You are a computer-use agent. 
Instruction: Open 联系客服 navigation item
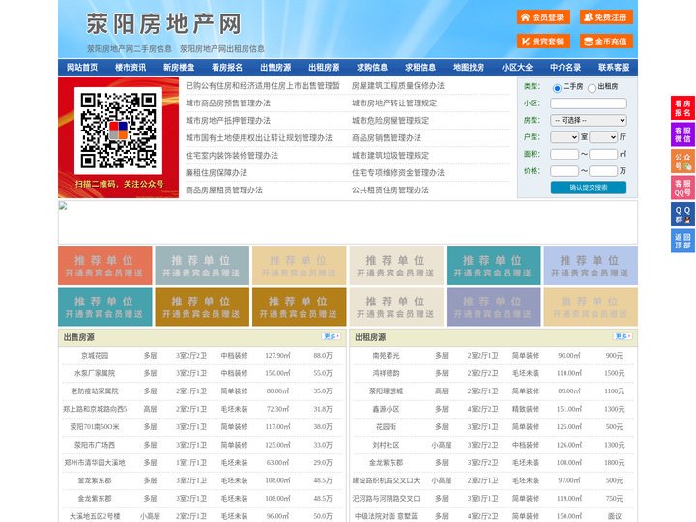(x=614, y=68)
